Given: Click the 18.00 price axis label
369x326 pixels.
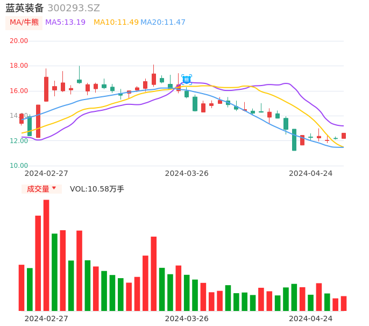Looking at the screenshot, I should click(x=19, y=66).
